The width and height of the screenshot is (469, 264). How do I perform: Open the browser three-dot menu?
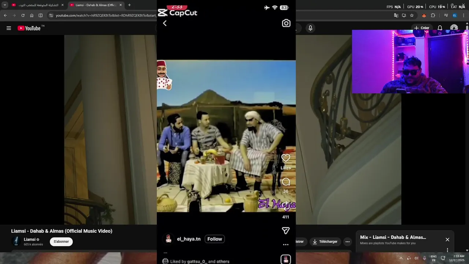click(x=464, y=15)
